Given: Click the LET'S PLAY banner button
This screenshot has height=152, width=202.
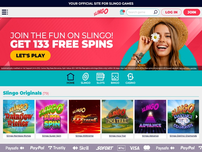Looking at the screenshot, I should pos(30,56).
